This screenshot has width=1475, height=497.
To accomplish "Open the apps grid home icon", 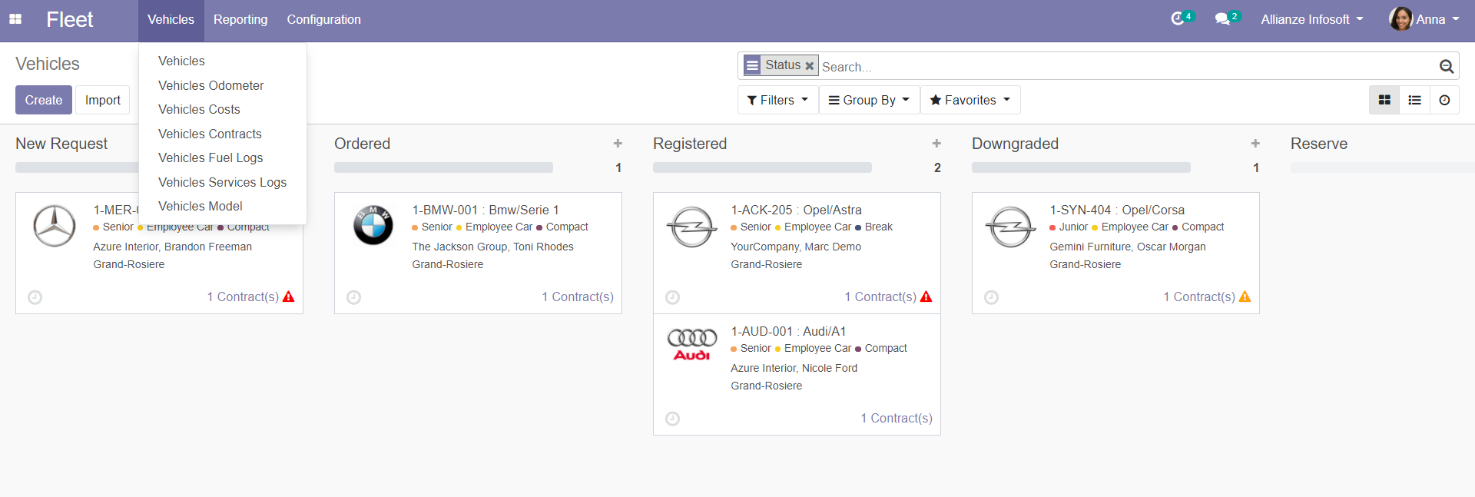I will click(15, 19).
